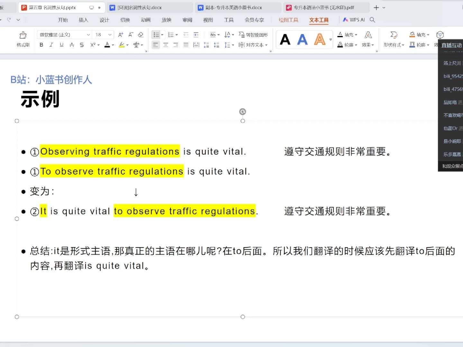Viewport: 463px width, 347px height.
Task: Click the pinyin guide (變) icon
Action: (136, 45)
